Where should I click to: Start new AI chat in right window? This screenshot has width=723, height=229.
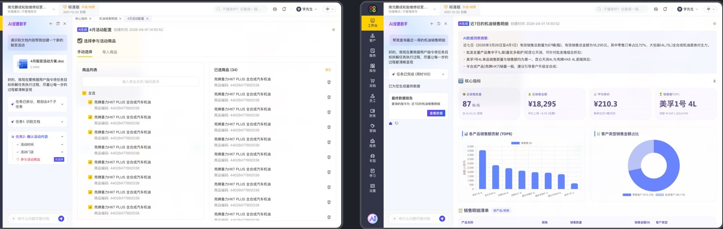click(431, 24)
